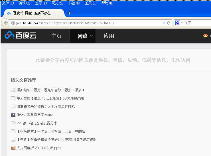Click the 相关文档推荐 heading
This screenshot has height=156, width=211.
[x=23, y=80]
